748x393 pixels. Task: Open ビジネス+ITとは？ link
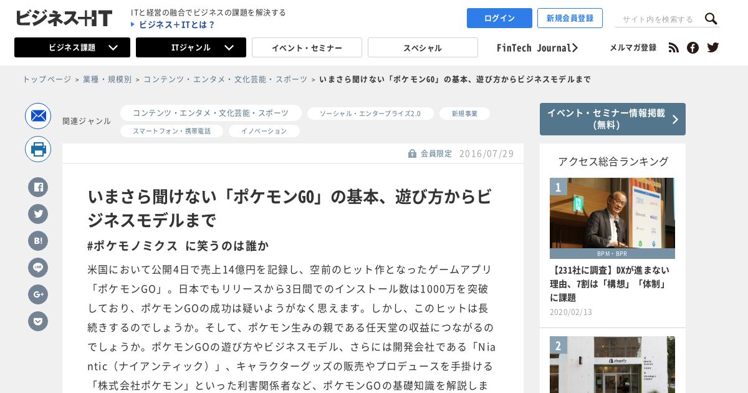[x=177, y=25]
